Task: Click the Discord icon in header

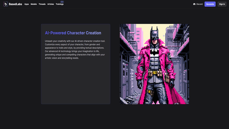Action: (194, 4)
